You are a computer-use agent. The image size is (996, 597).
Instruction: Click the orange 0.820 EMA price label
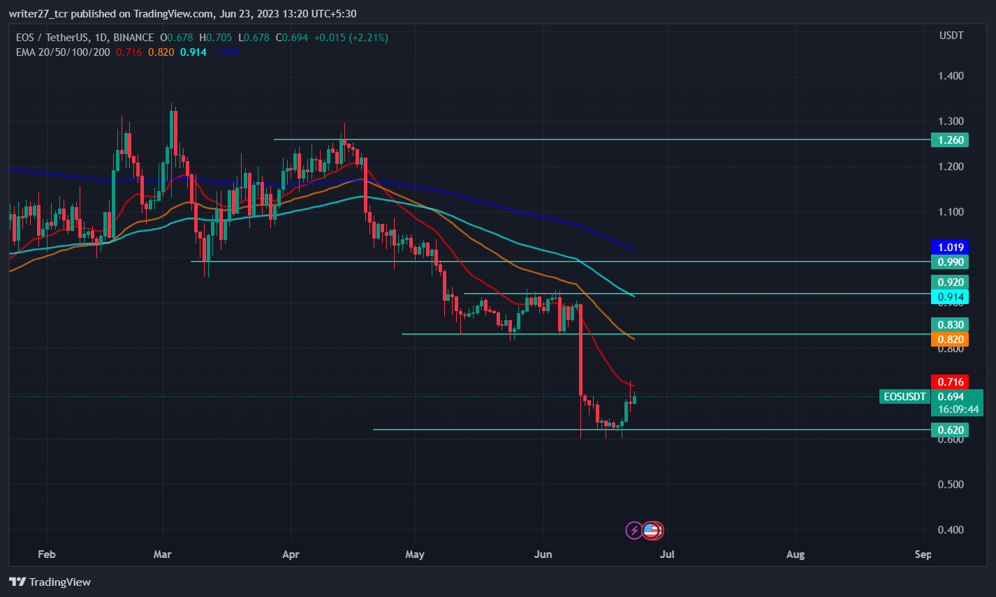950,340
